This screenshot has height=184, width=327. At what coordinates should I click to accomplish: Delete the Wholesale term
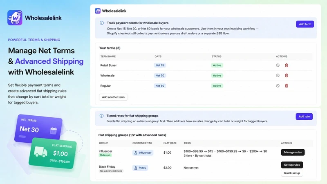[x=287, y=76]
